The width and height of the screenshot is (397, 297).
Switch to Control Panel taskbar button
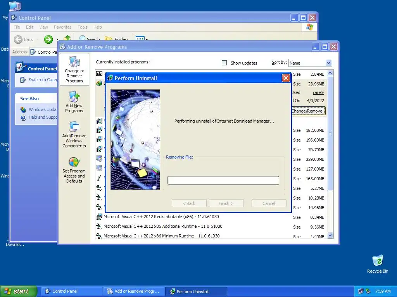(x=71, y=291)
